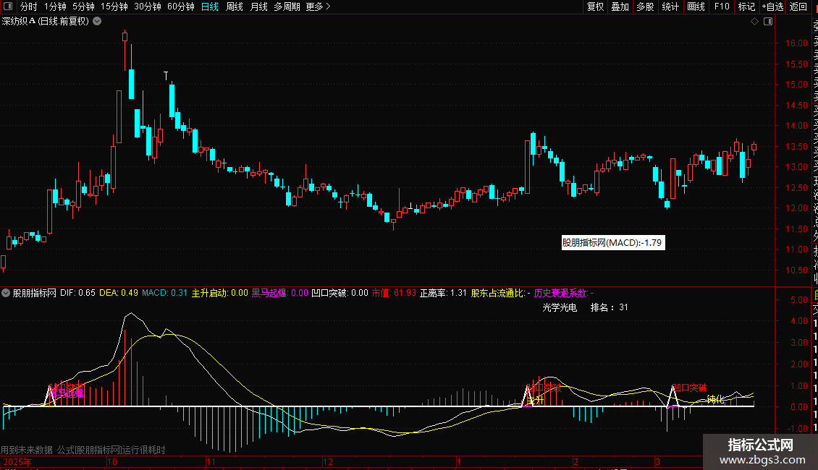Expand the 股朋指标网 indicator settings circle

tap(6, 293)
